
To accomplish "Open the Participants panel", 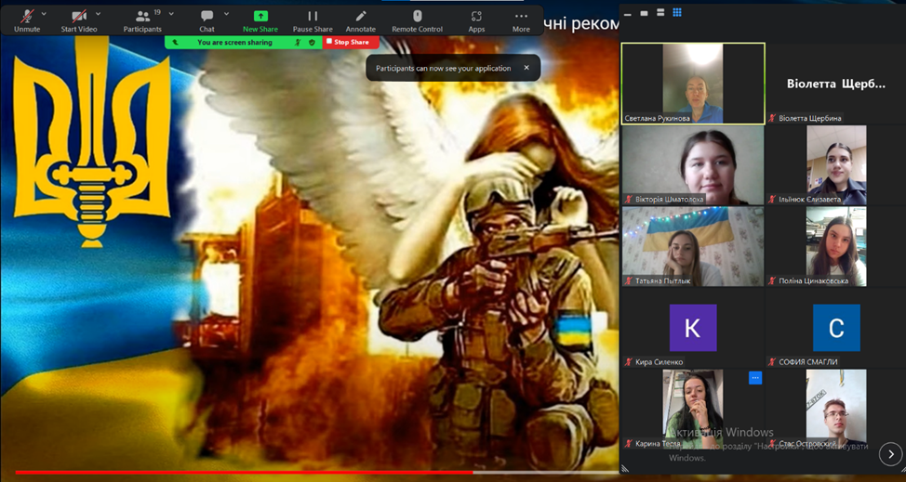I will 142,20.
